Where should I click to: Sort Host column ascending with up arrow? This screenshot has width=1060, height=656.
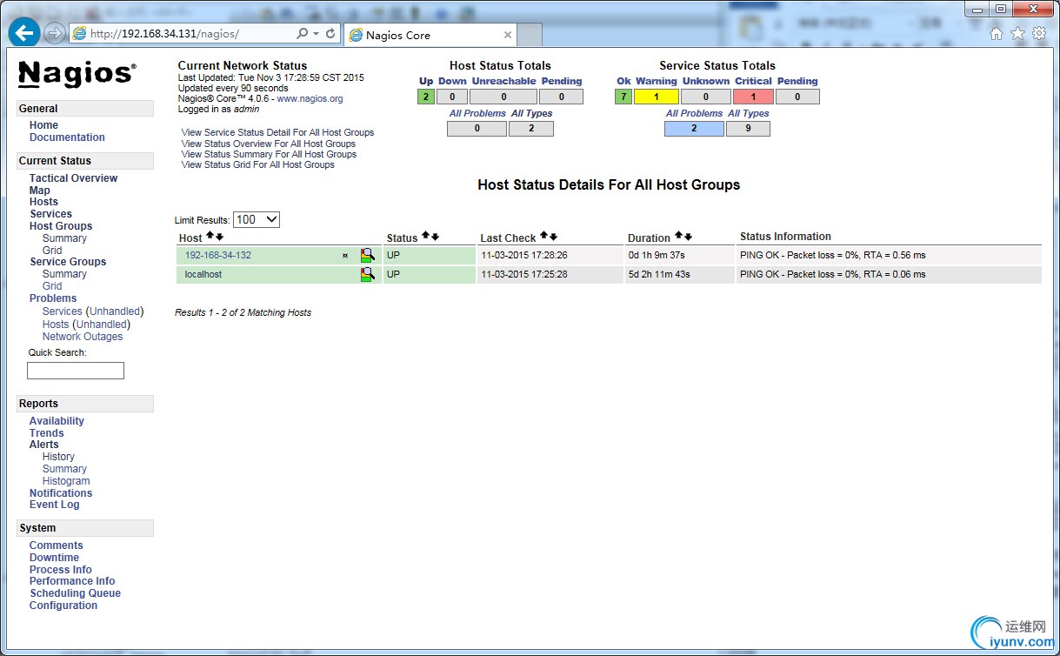click(210, 237)
